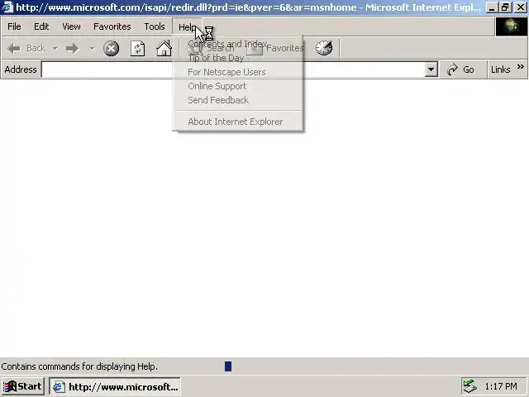Open the Edit menu
529x397 pixels.
[x=41, y=26]
